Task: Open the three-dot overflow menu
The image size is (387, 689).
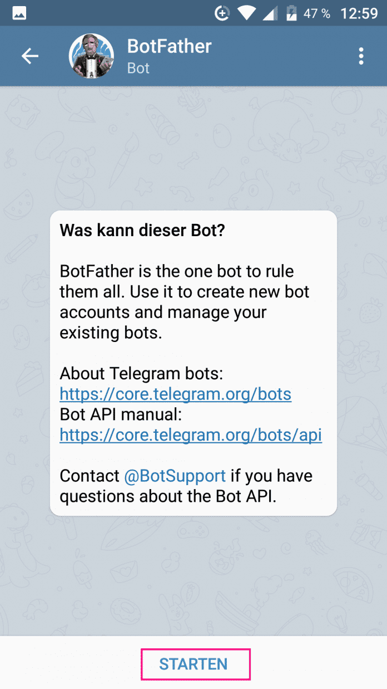Action: pyautogui.click(x=361, y=56)
